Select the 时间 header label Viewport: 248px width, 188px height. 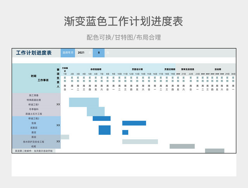click(x=34, y=76)
